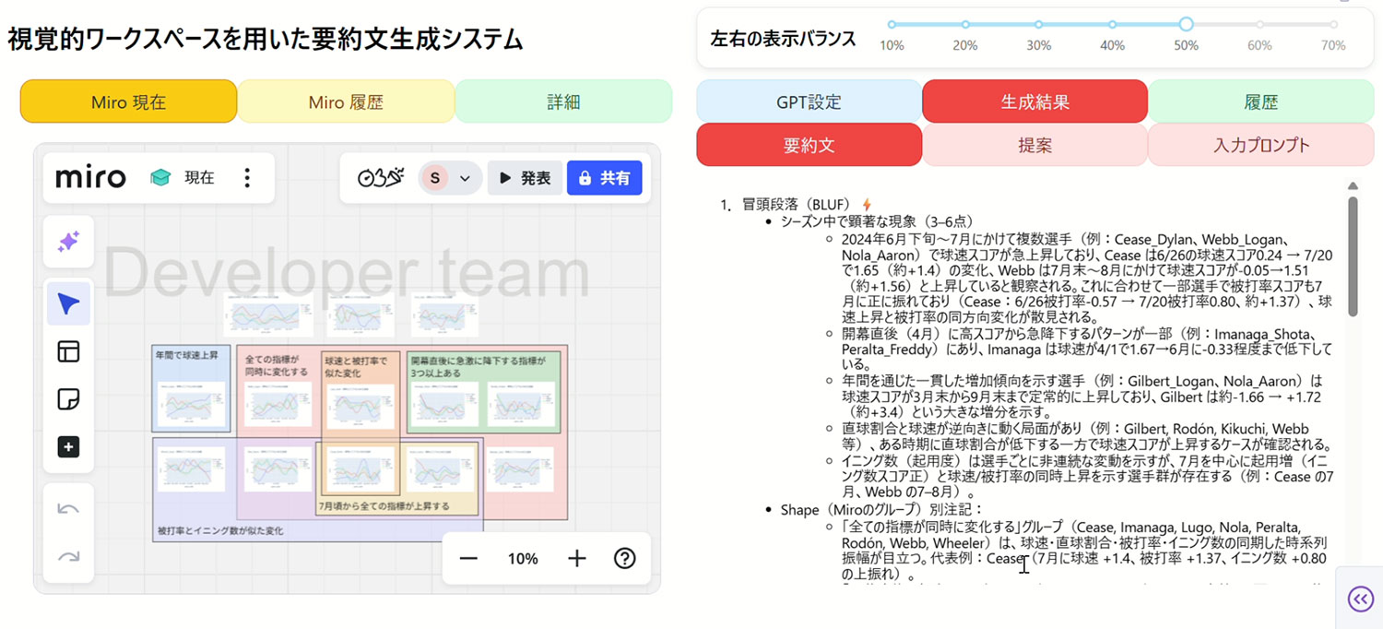Viewport: 1383px width, 629px height.
Task: Open the GPT設定 tab
Action: tap(809, 101)
